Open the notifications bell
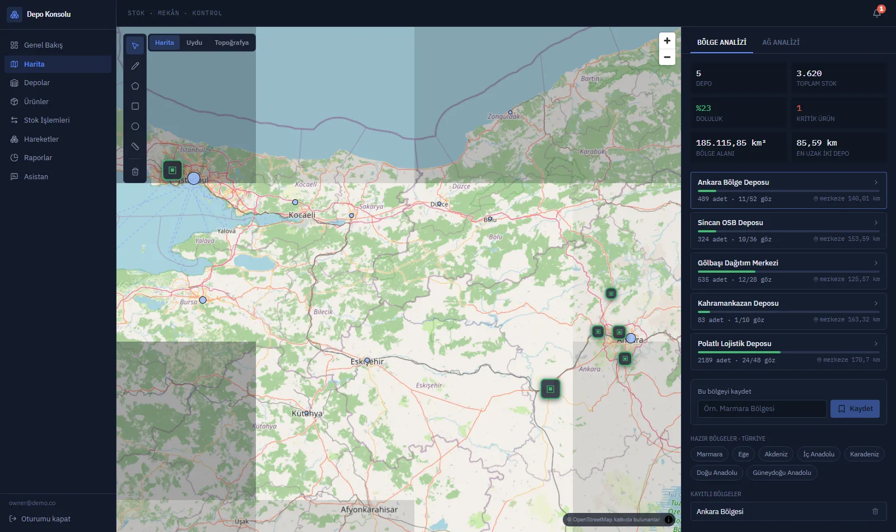 877,13
